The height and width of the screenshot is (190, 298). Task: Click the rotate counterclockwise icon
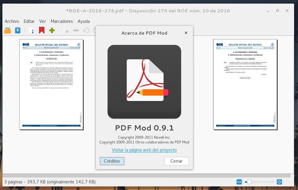(x=86, y=30)
